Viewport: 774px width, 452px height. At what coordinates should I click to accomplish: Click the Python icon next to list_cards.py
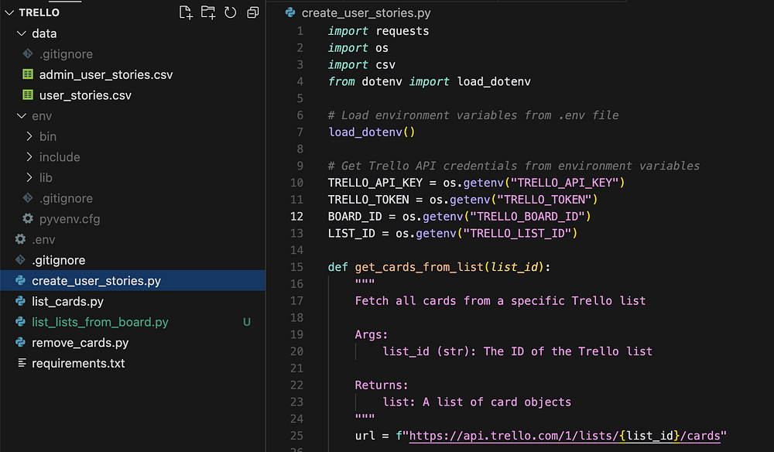click(x=20, y=302)
